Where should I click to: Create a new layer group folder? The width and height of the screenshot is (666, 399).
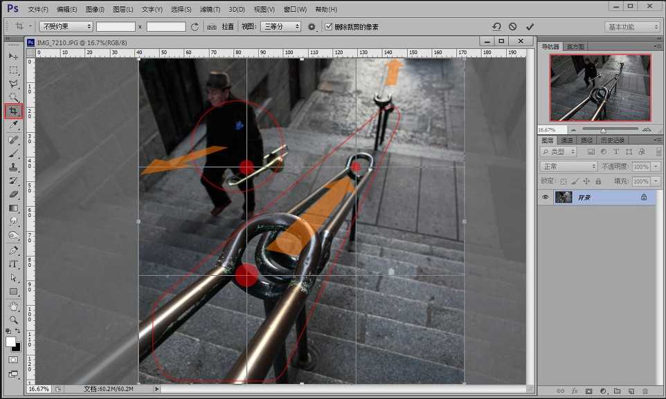point(617,391)
